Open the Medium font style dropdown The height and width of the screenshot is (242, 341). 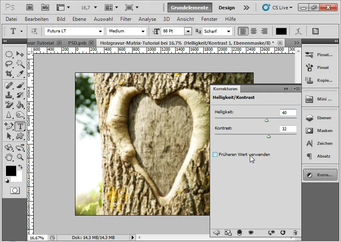coord(143,31)
